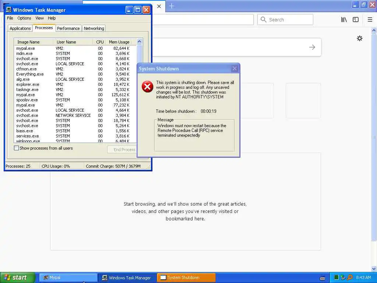Sort processes by User Name column

(73, 42)
